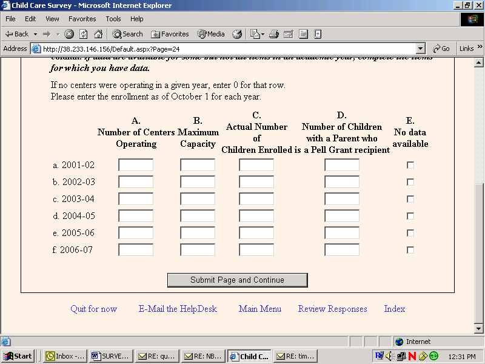This screenshot has width=485, height=364.
Task: Switch to RE: tim... taskbar button
Action: click(x=295, y=356)
